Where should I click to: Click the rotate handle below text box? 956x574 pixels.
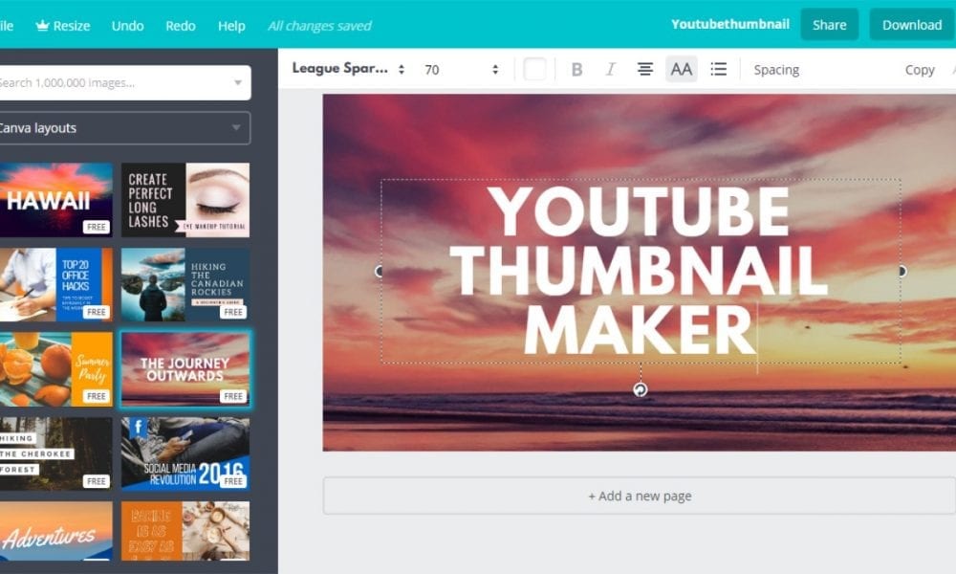[641, 389]
